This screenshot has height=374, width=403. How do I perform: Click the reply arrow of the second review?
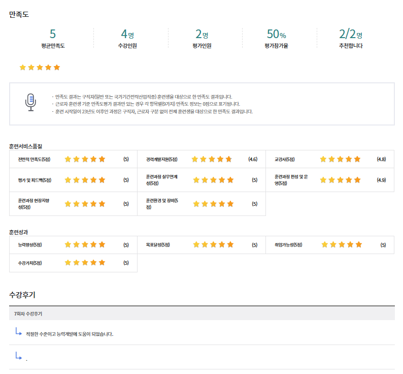point(19,356)
